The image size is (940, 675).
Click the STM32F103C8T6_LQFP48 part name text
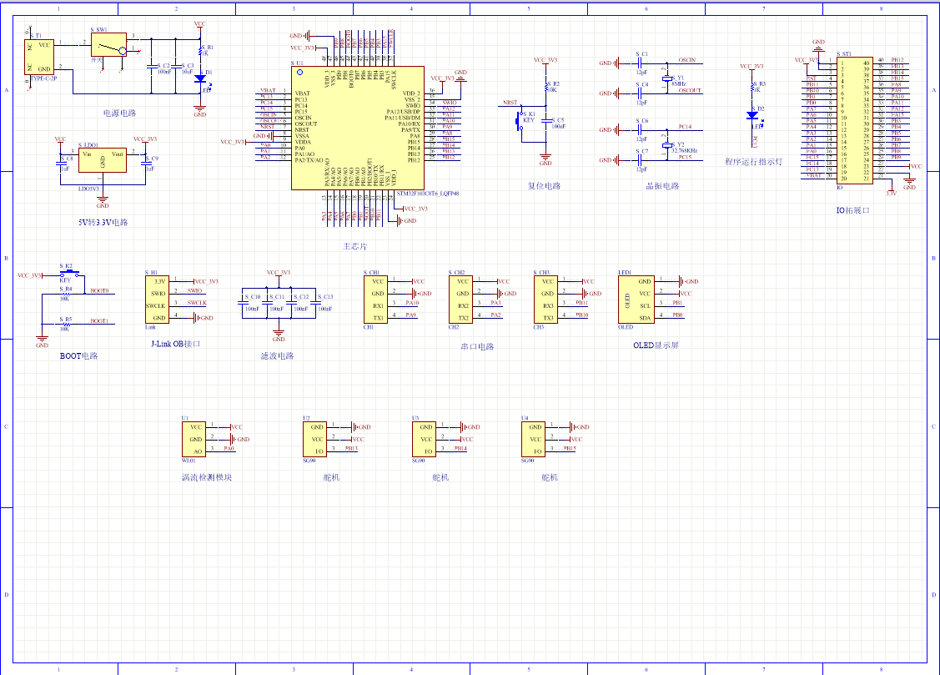pyautogui.click(x=427, y=194)
